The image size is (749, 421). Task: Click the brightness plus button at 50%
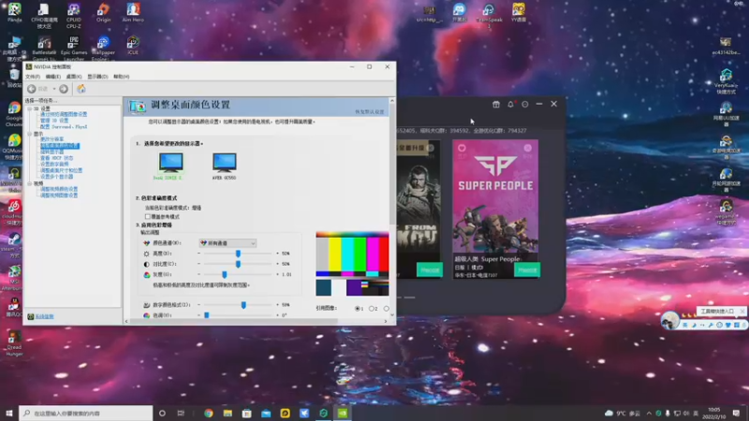(277, 254)
